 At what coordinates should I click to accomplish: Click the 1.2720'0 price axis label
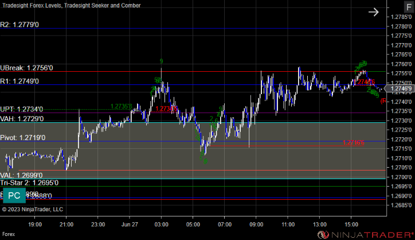401,139
